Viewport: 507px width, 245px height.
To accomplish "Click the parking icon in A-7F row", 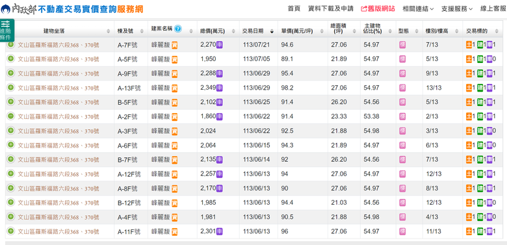I will (219, 45).
